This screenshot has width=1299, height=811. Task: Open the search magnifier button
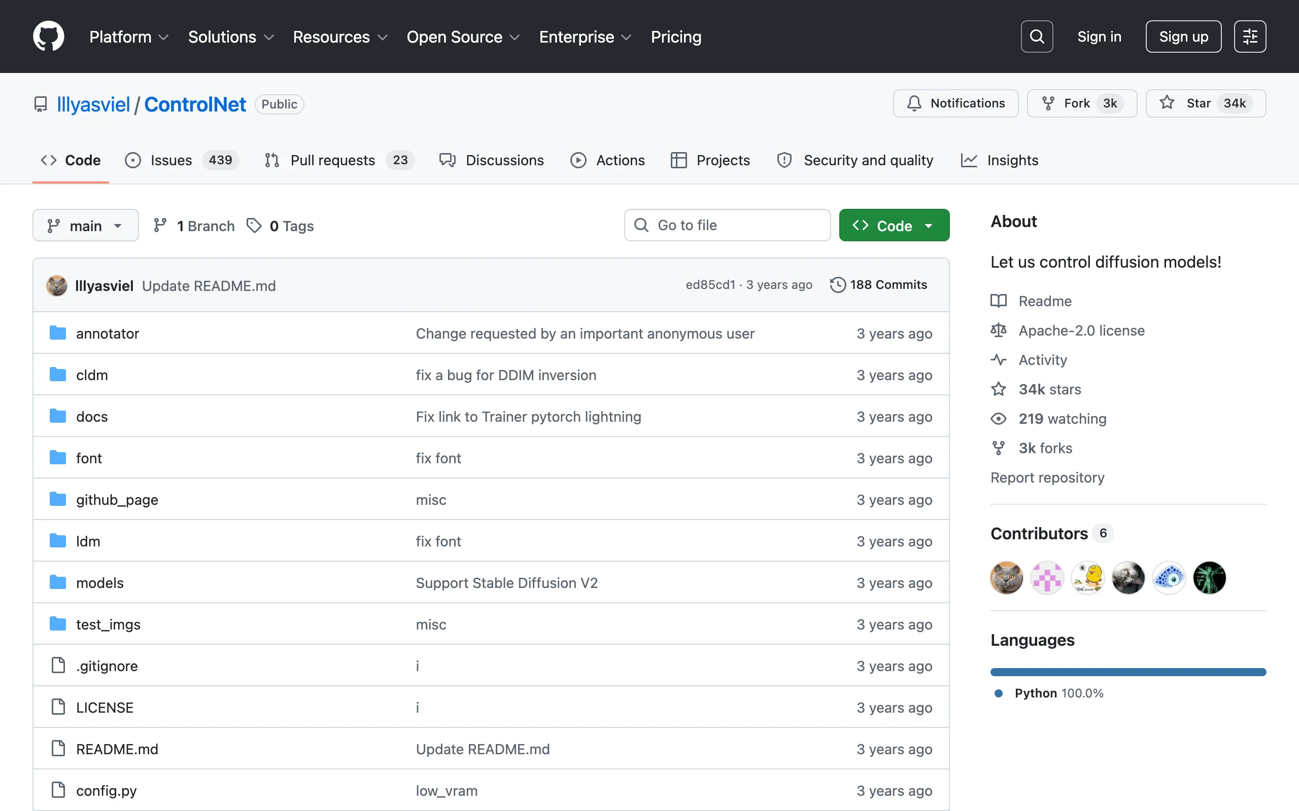pos(1037,36)
